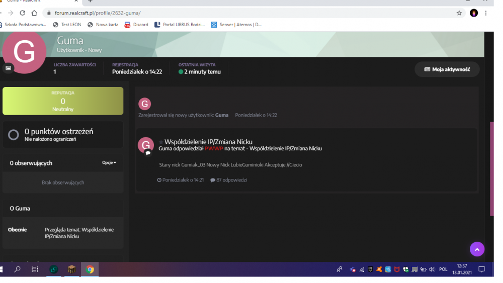
Task: Click the green Reputacja reputation box
Action: coord(63,101)
